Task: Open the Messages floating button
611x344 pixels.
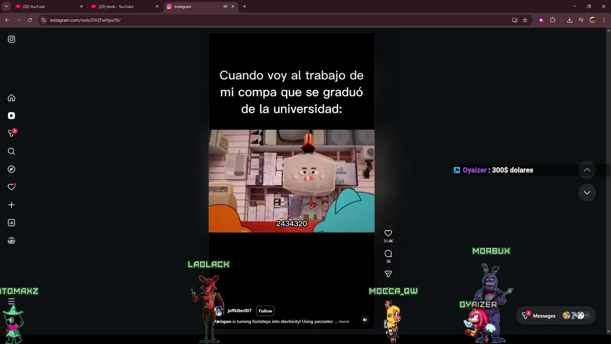Action: click(556, 315)
